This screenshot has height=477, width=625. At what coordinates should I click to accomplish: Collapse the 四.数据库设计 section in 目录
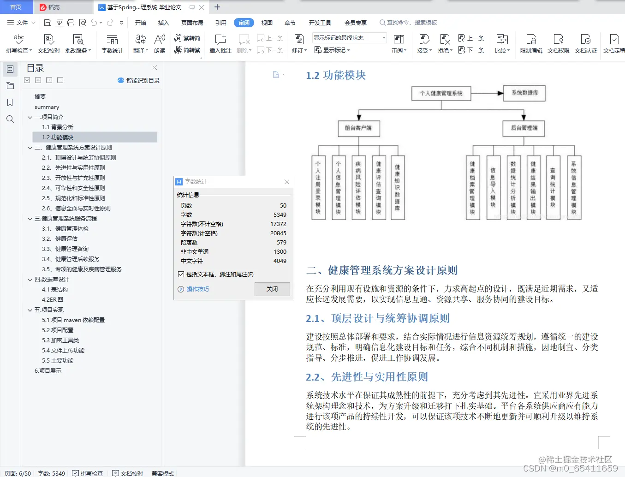point(30,279)
